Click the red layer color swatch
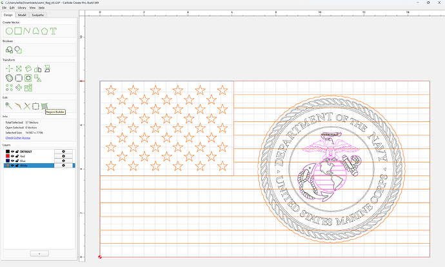The image size is (445, 267). [x=8, y=156]
